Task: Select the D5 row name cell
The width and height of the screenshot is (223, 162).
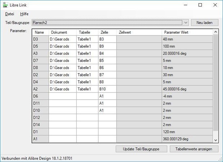Action: (x=40, y=46)
